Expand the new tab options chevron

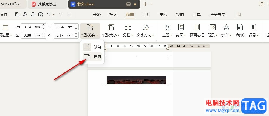(x=151, y=4)
